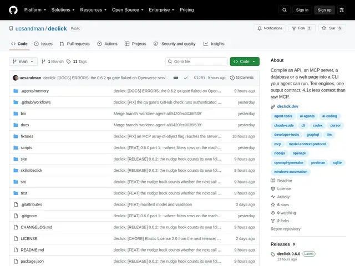Switch to the Pull requests tab

pos(75,44)
